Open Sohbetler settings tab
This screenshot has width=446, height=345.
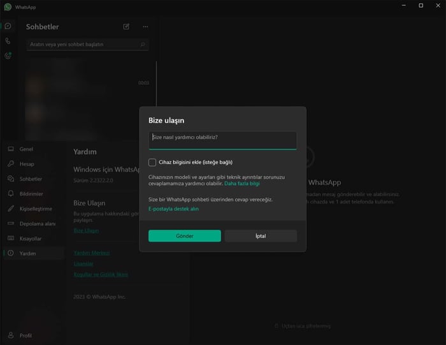click(34, 179)
